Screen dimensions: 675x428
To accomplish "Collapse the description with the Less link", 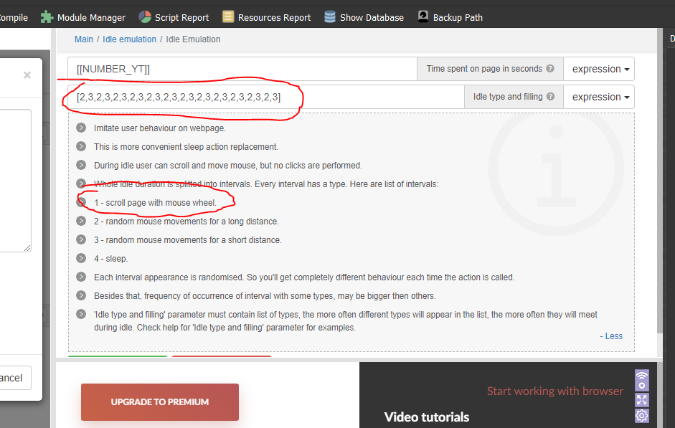I will [613, 336].
